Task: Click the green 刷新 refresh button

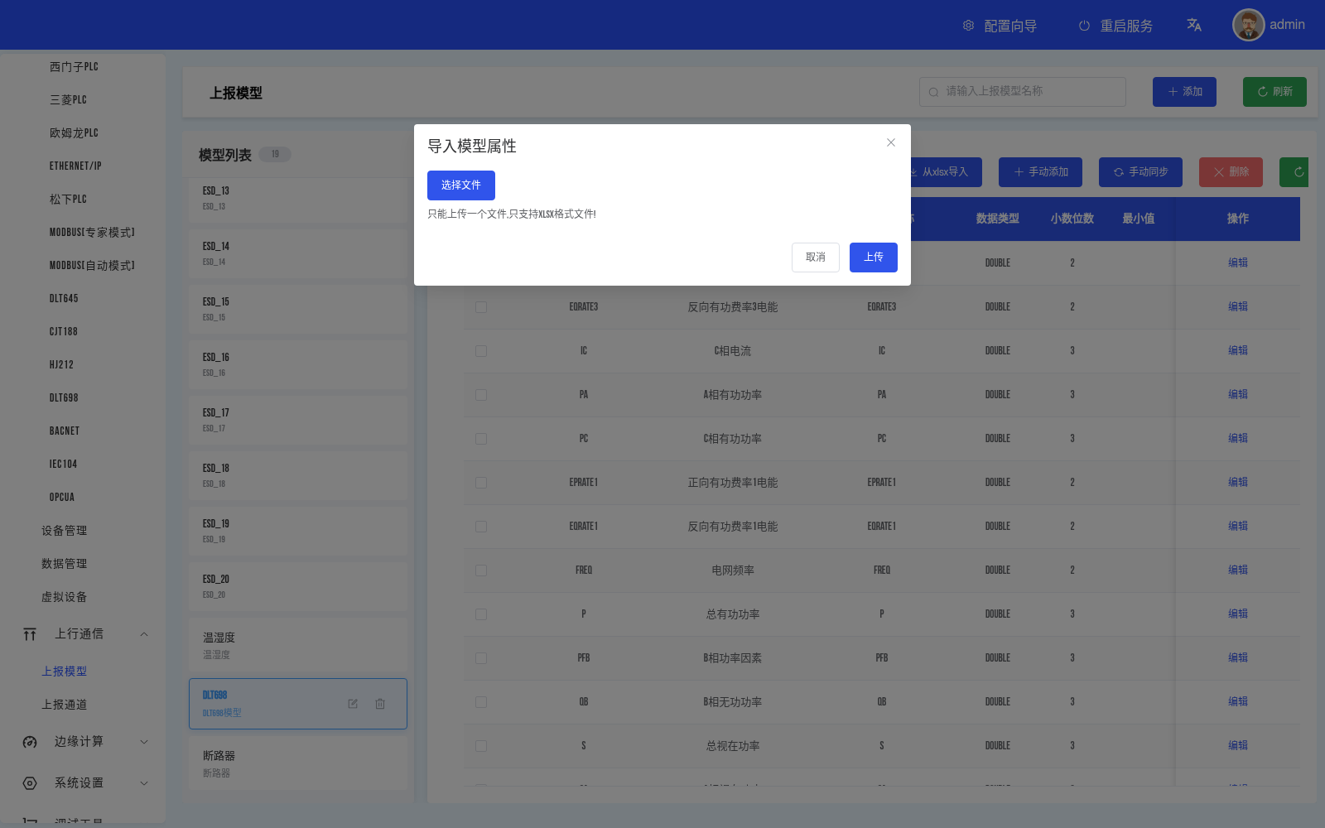Action: point(1274,92)
